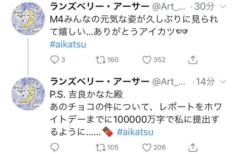
Task: Open ランズベリー・アーサー name on second tweet
Action: 100,82
